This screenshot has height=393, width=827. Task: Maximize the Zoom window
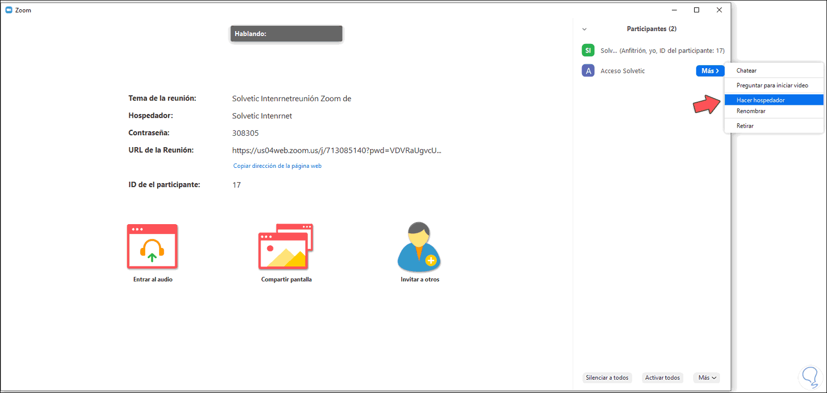(x=697, y=10)
